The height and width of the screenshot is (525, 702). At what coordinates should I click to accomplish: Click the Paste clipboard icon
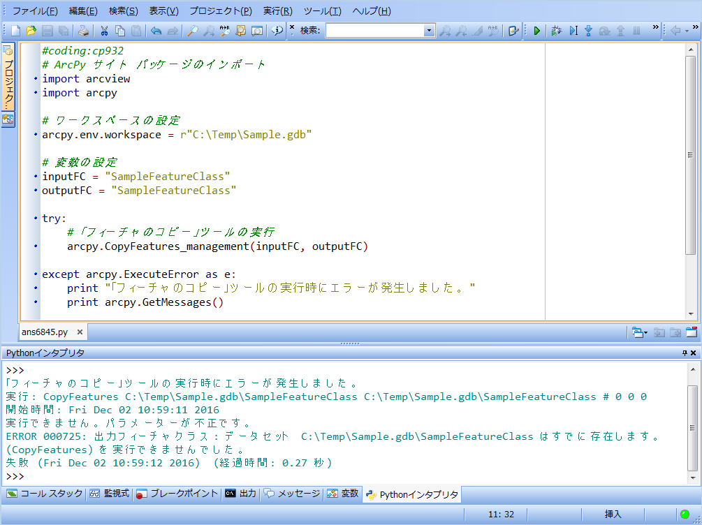[136, 31]
